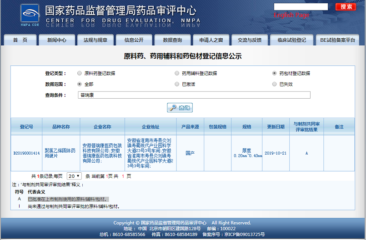The image size is (366, 240).
Task: Click footer ICP record 京ICP备09013725号
Action: point(245,235)
